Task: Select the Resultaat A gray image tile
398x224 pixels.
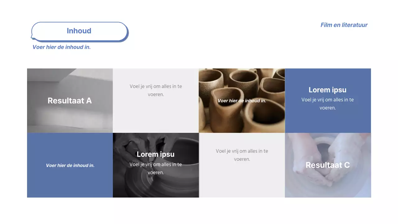Action: (x=70, y=100)
